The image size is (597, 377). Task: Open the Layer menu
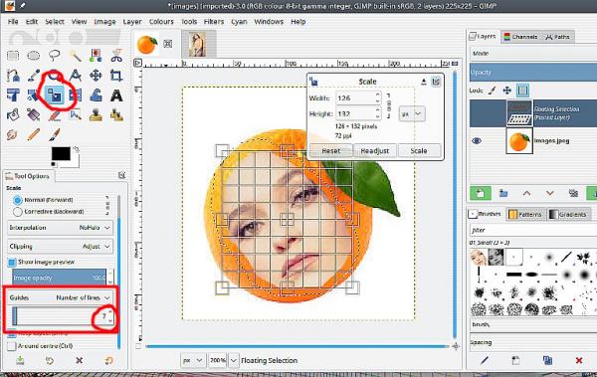pyautogui.click(x=132, y=22)
